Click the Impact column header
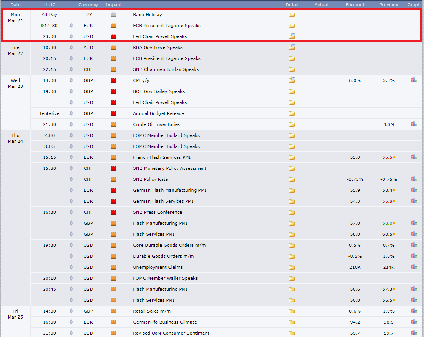Viewport: 424px width, 337px height. coord(113,5)
